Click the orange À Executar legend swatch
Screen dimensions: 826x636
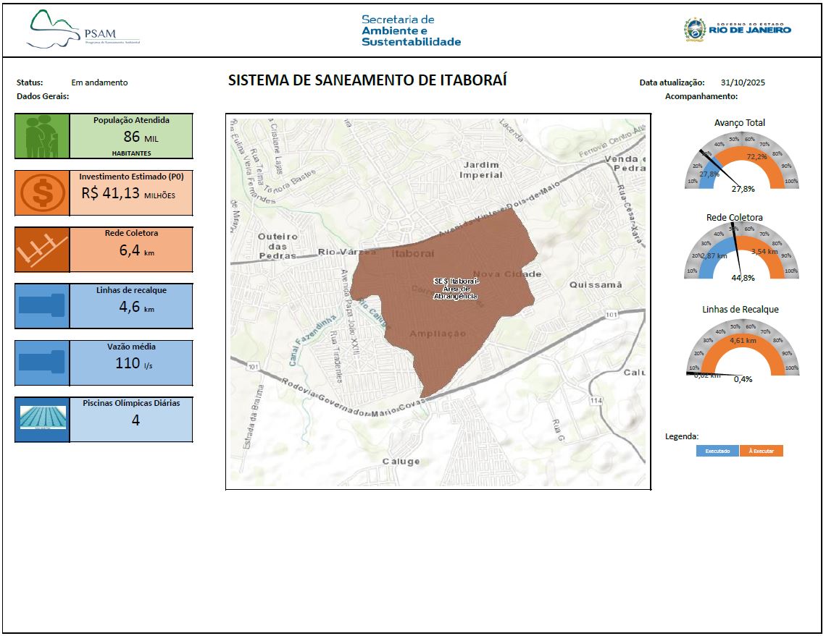click(x=762, y=451)
